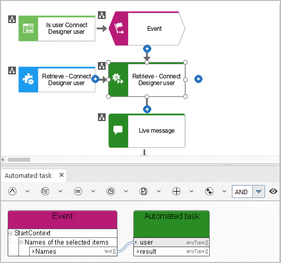Select the 'Names' text row
The width and height of the screenshot is (281, 263).
[73, 252]
